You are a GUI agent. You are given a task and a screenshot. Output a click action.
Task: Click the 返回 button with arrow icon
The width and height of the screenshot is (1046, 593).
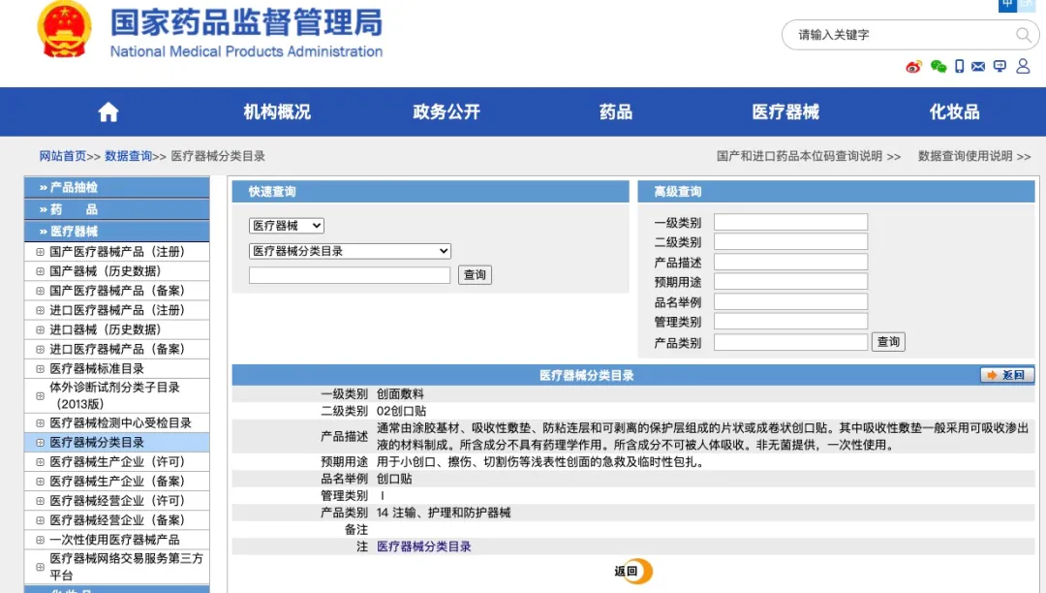pyautogui.click(x=1006, y=375)
